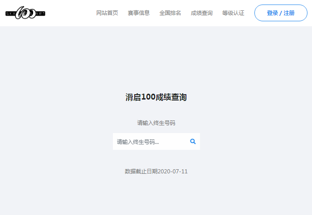
Task: Click the word 注册 inside the outlined button
Action: point(289,13)
